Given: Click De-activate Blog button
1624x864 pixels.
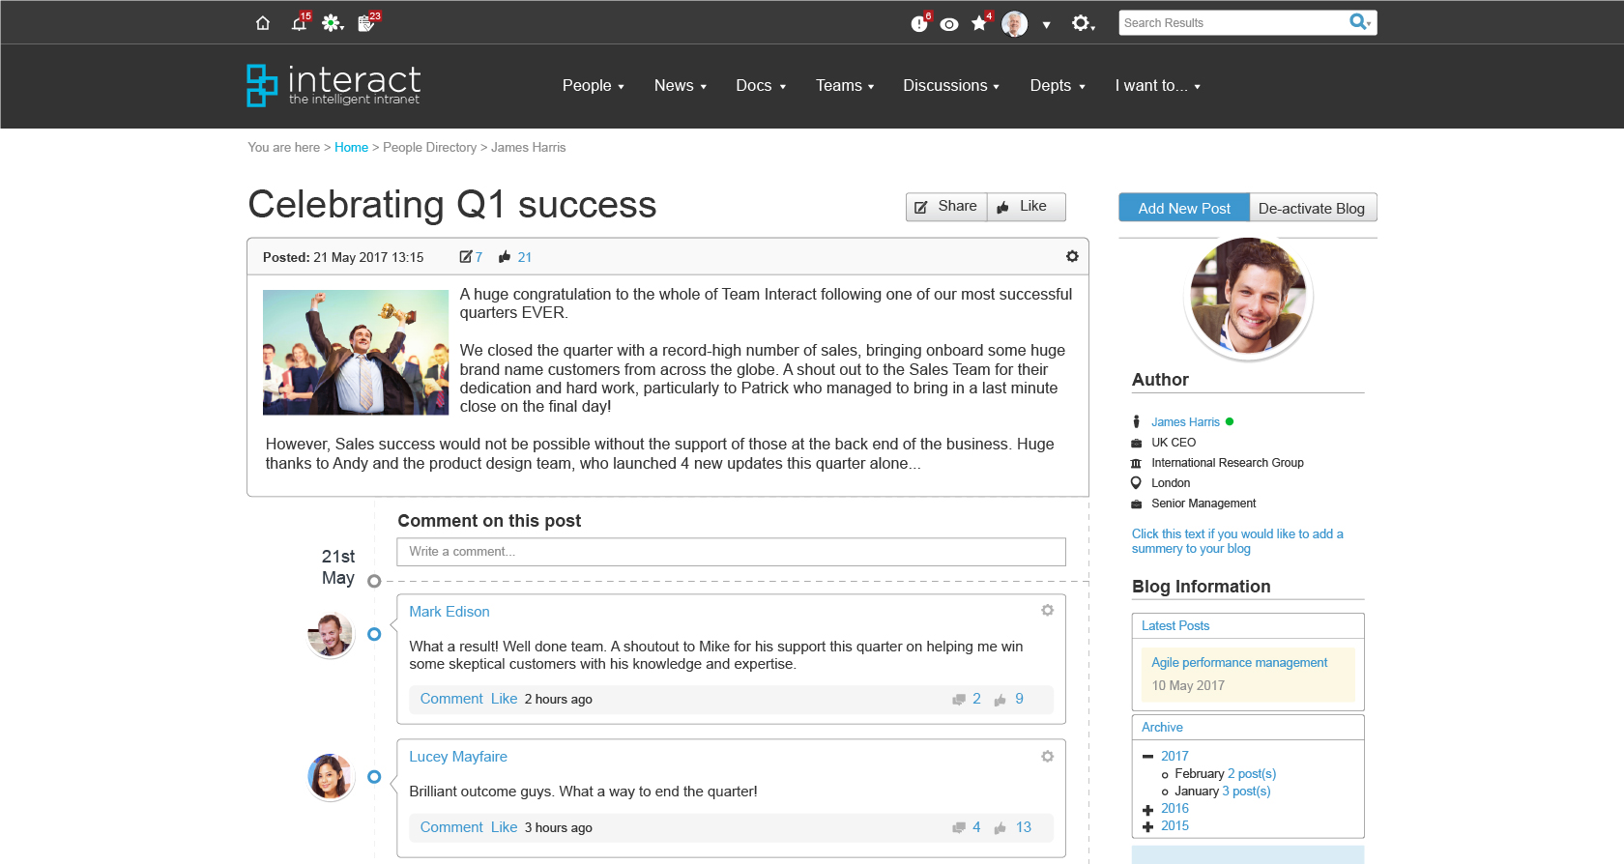Looking at the screenshot, I should click(x=1312, y=208).
